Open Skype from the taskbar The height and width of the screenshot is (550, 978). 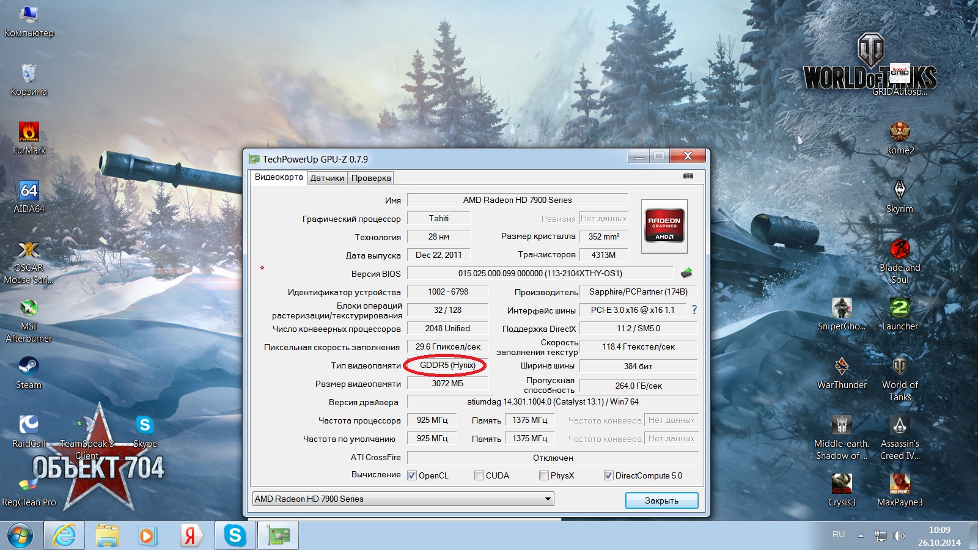click(235, 536)
